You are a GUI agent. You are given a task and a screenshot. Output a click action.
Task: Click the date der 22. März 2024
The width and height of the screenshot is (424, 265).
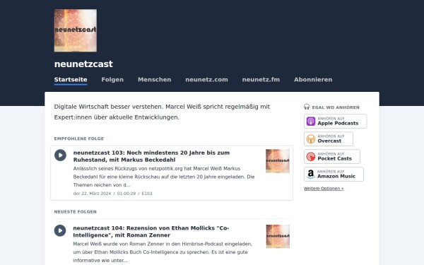click(92, 194)
